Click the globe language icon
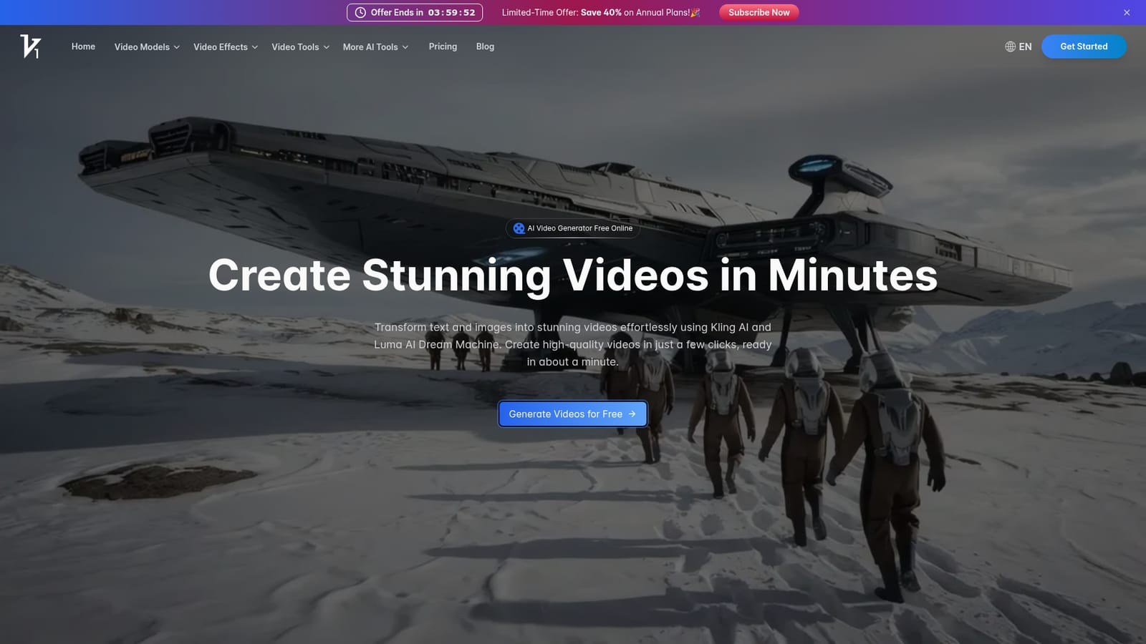1146x644 pixels. pos(1010,47)
